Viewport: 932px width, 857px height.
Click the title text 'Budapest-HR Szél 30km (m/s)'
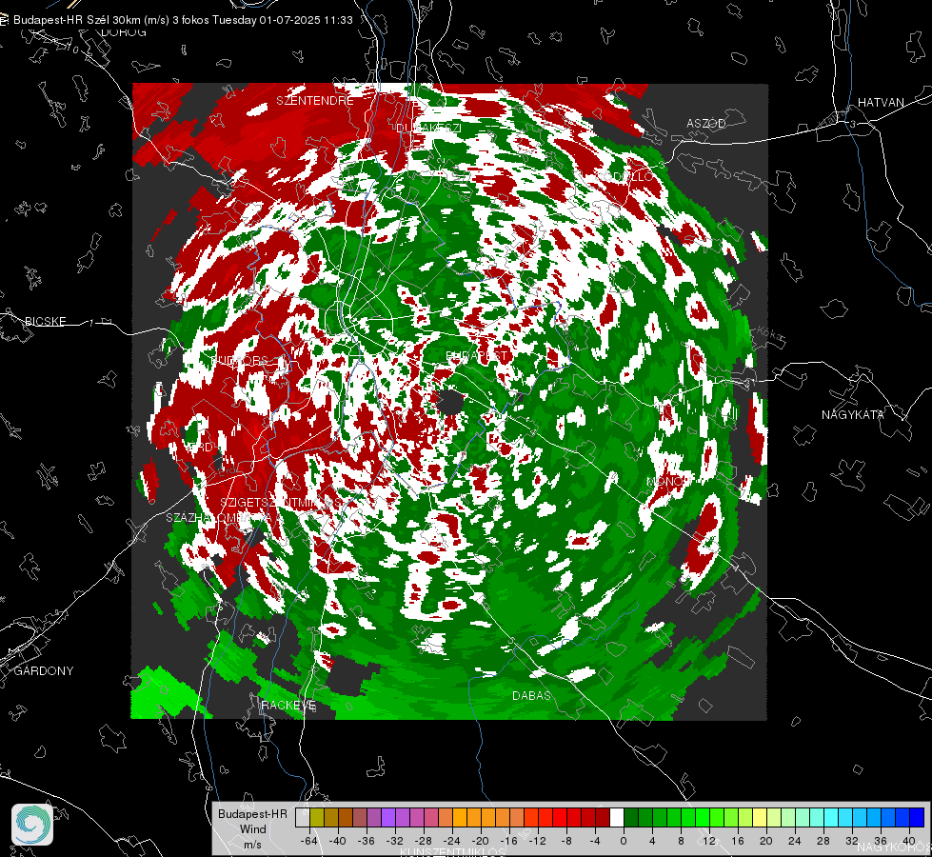(91, 20)
